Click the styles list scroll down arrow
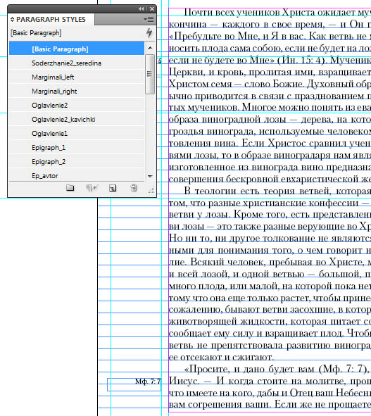This screenshot has width=371, height=416. point(150,176)
